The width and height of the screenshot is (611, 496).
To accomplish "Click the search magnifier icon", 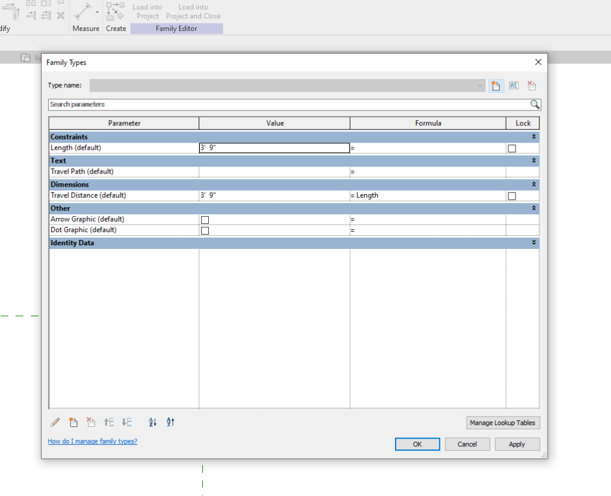I will pyautogui.click(x=535, y=104).
